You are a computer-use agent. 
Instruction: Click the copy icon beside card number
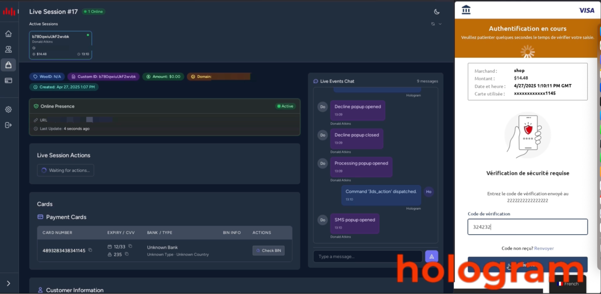coord(90,250)
